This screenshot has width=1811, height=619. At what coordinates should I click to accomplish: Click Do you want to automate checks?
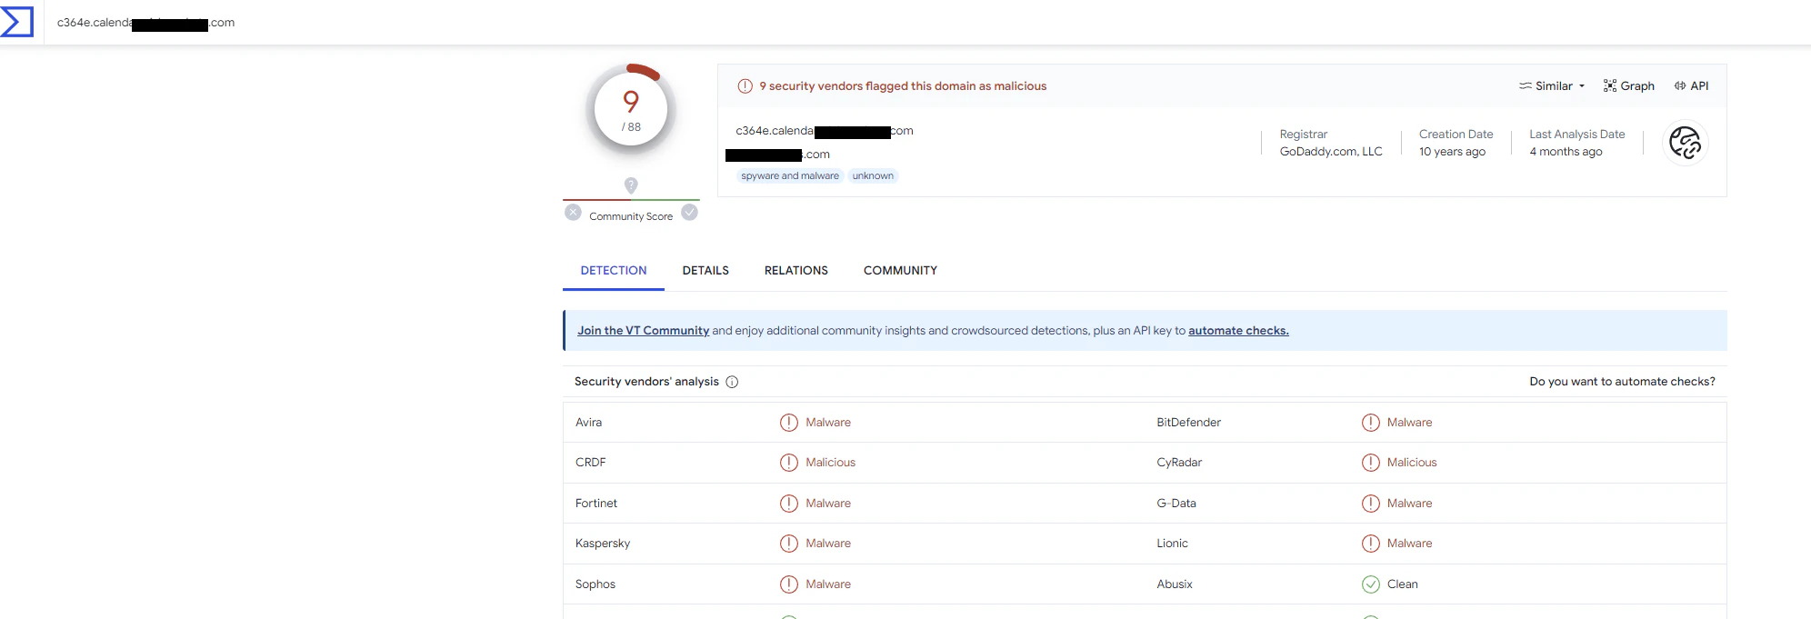pyautogui.click(x=1622, y=382)
